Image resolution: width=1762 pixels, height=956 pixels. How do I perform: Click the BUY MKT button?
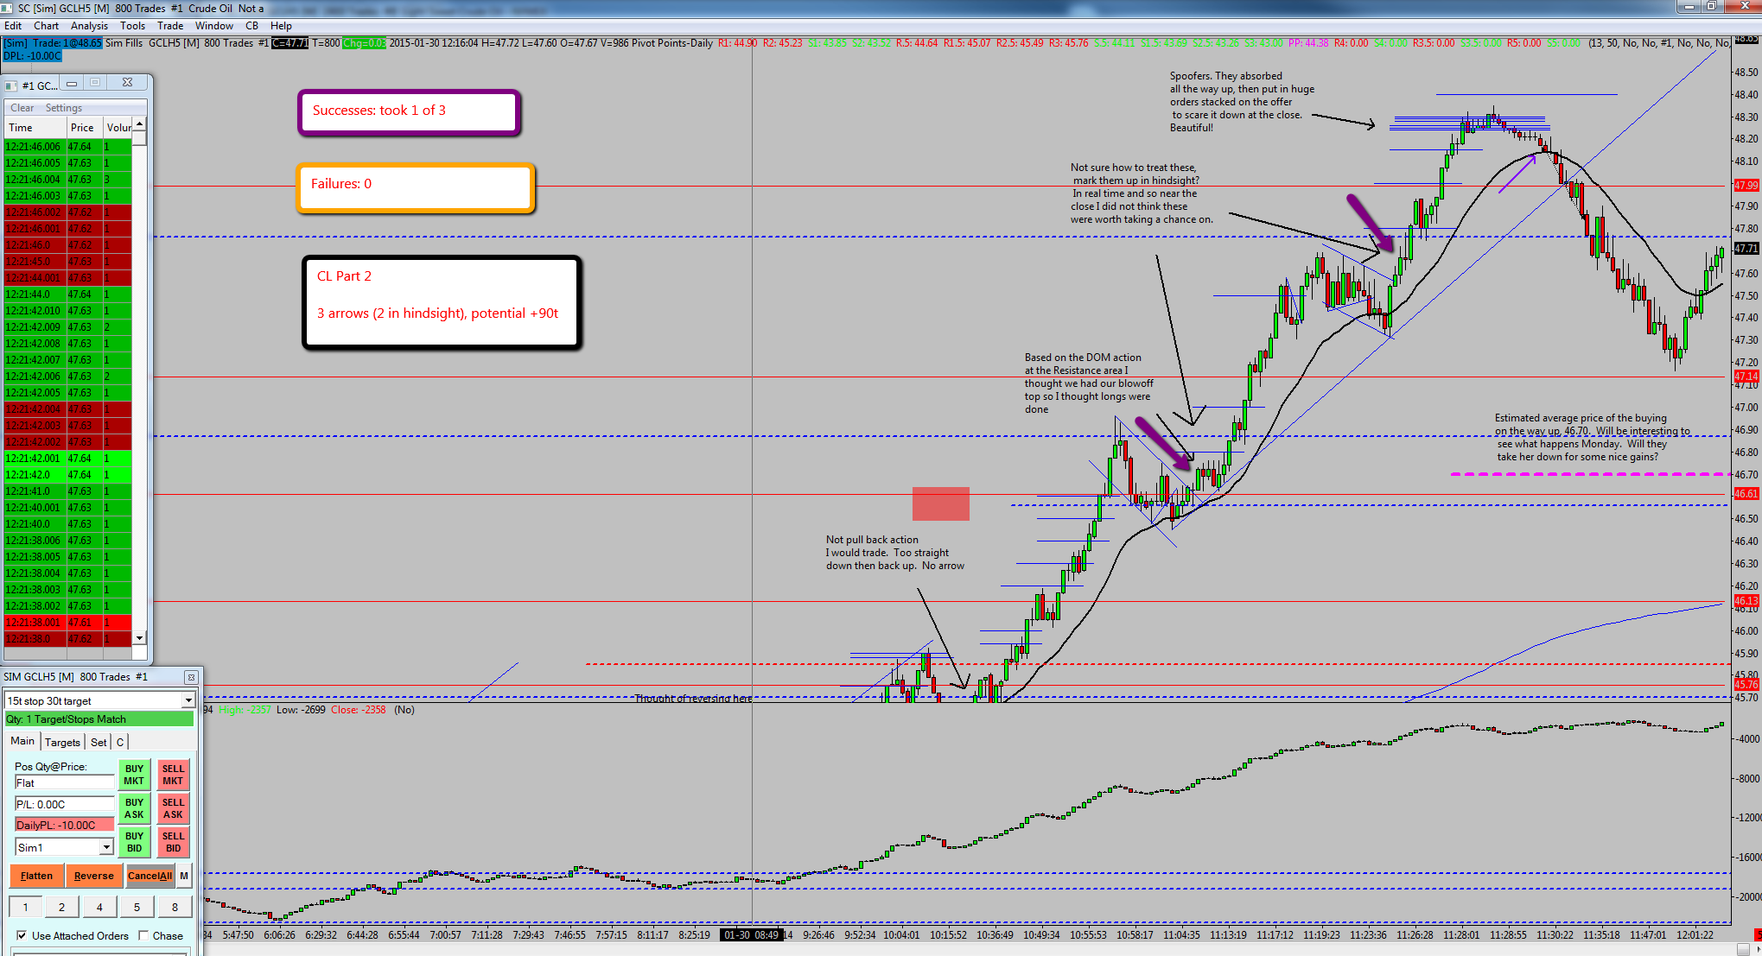point(134,775)
